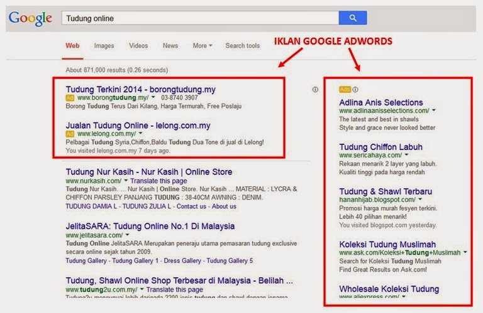483x313 pixels.
Task: Open the dropdown arrow next to hananhijab.blogspot.com/
Action: pyautogui.click(x=420, y=199)
